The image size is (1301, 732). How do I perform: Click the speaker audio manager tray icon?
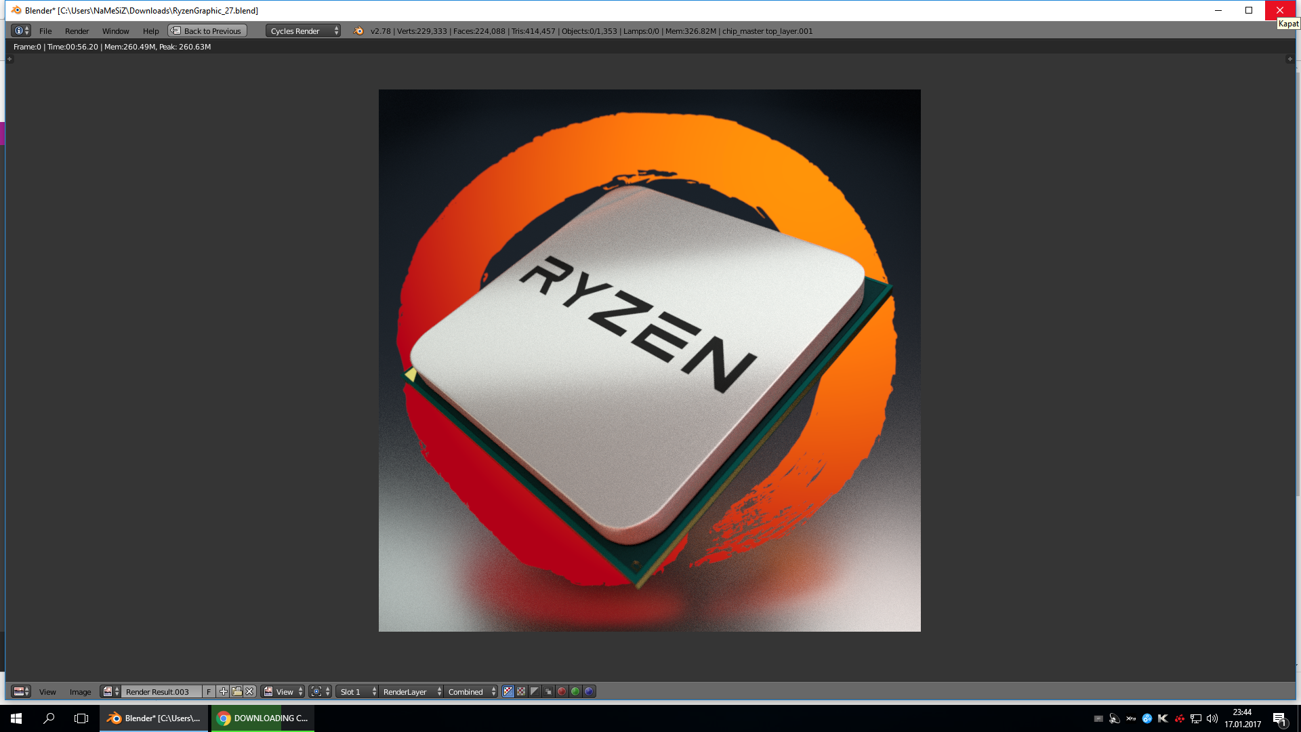(x=1115, y=718)
